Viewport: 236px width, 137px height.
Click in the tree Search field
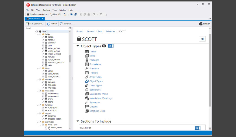[x=47, y=28]
